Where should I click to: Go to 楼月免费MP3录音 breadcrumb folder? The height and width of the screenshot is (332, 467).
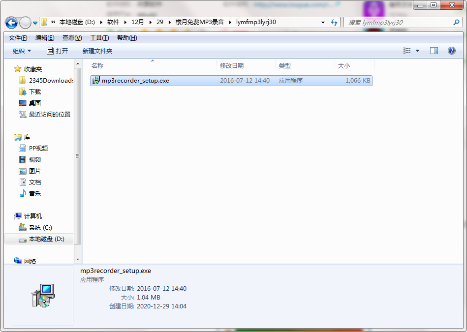click(200, 22)
